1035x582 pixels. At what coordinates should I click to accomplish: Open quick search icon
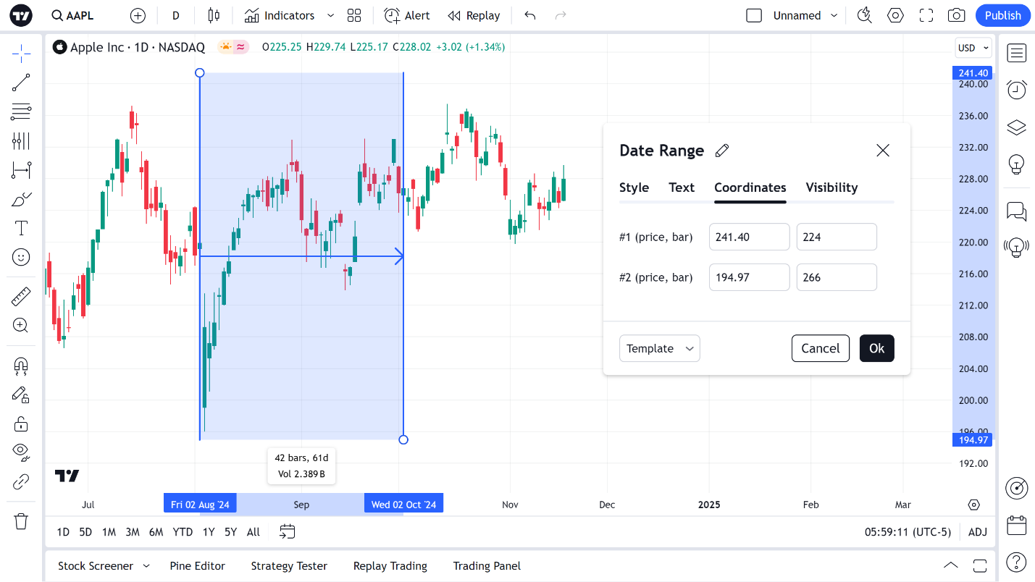(x=864, y=15)
